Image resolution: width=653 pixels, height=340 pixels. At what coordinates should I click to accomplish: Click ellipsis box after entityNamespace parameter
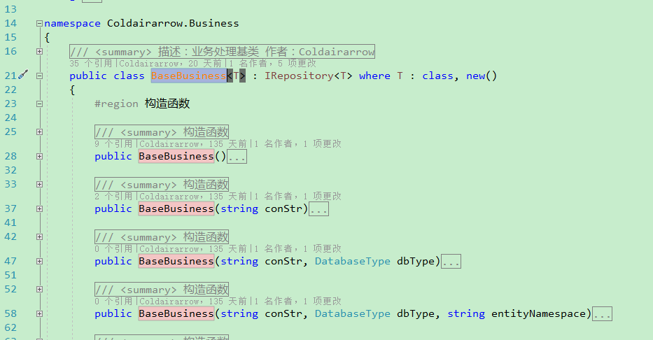[x=602, y=314]
